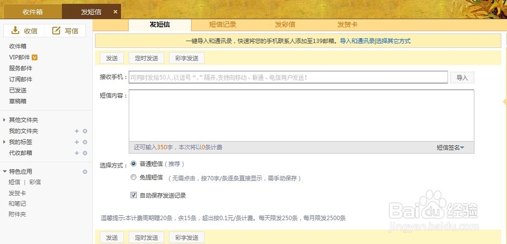Click the 彩信 sidebar link
The width and height of the screenshot is (507, 244).
(35, 182)
